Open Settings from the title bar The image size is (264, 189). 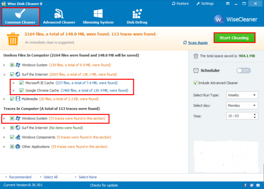(205, 4)
